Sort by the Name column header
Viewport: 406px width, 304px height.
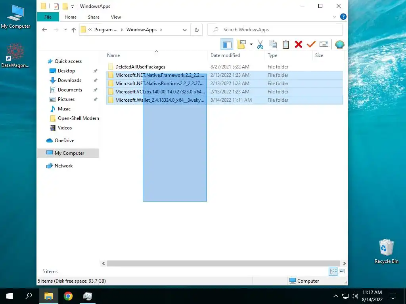(x=113, y=55)
